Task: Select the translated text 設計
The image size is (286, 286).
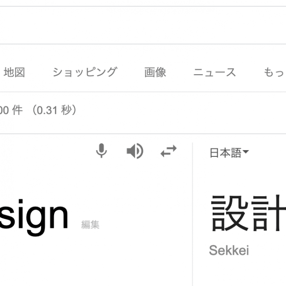Action: [248, 213]
